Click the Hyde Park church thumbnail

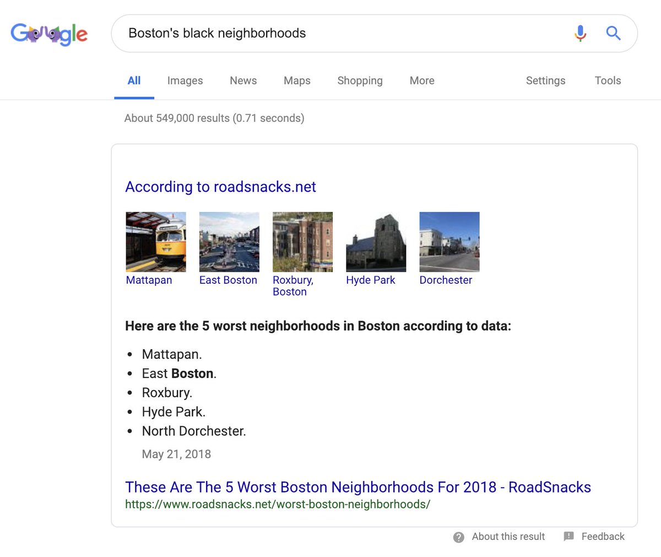point(376,242)
